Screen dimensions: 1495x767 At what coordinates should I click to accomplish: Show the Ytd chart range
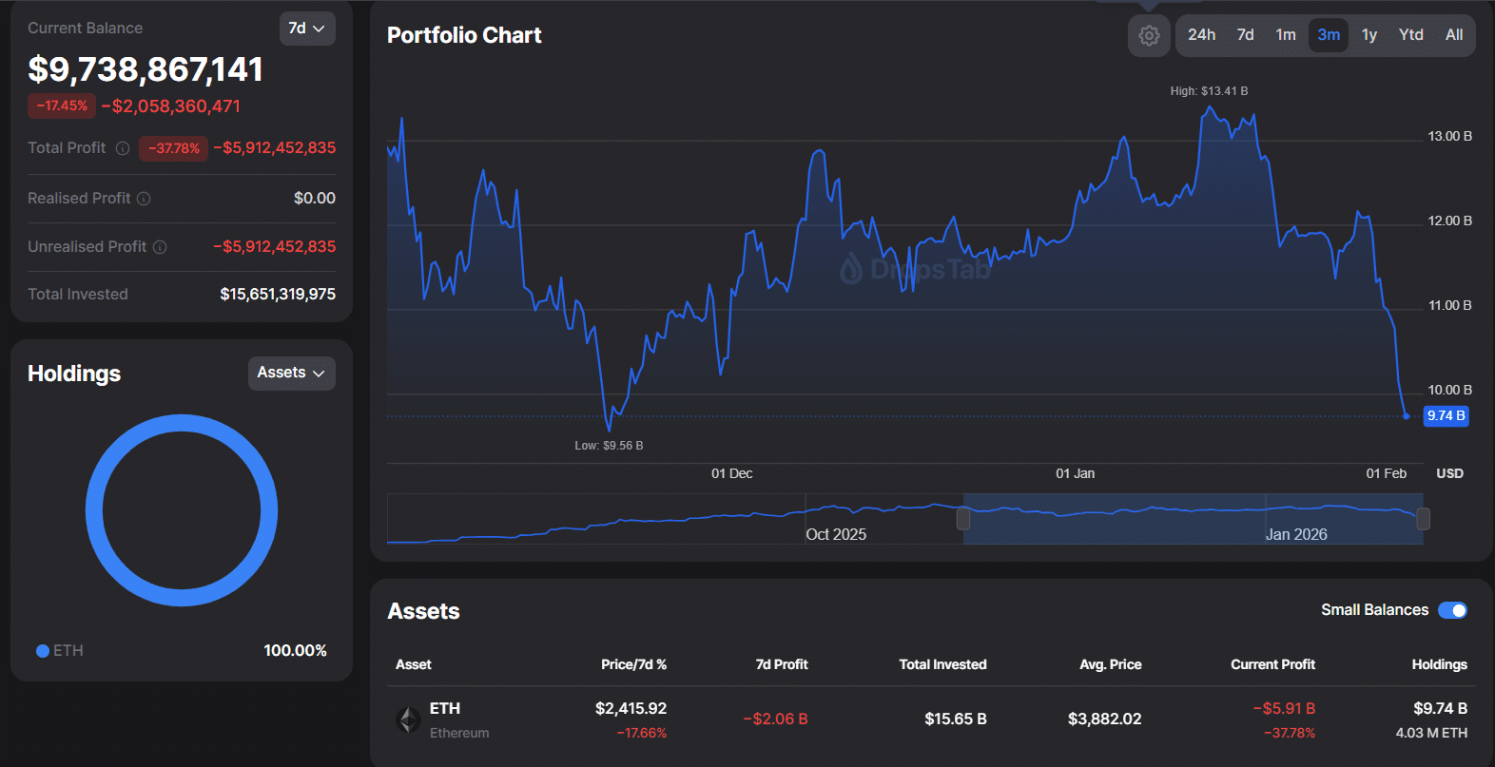tap(1410, 35)
